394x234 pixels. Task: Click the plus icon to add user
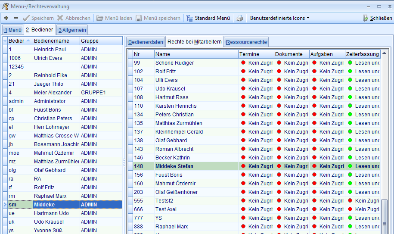click(6, 18)
